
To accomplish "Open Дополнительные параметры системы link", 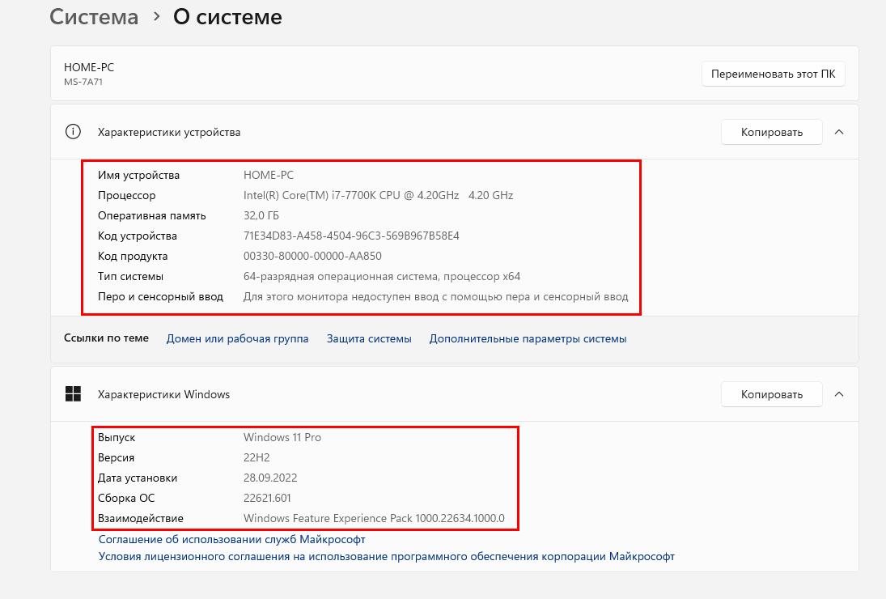I will tap(528, 338).
